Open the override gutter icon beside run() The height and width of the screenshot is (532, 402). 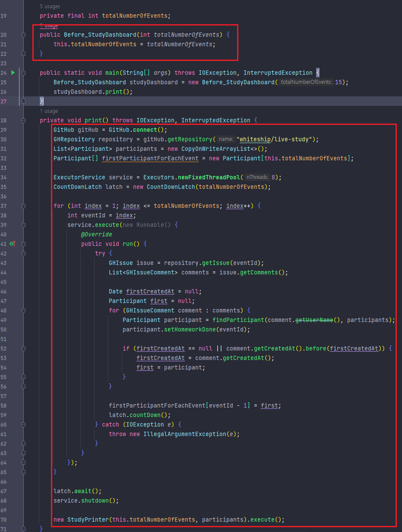[x=13, y=244]
